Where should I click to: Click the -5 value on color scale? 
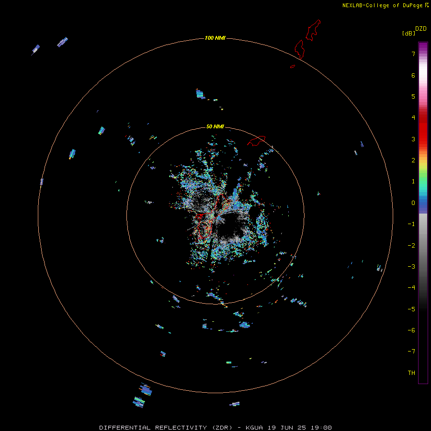(x=411, y=309)
